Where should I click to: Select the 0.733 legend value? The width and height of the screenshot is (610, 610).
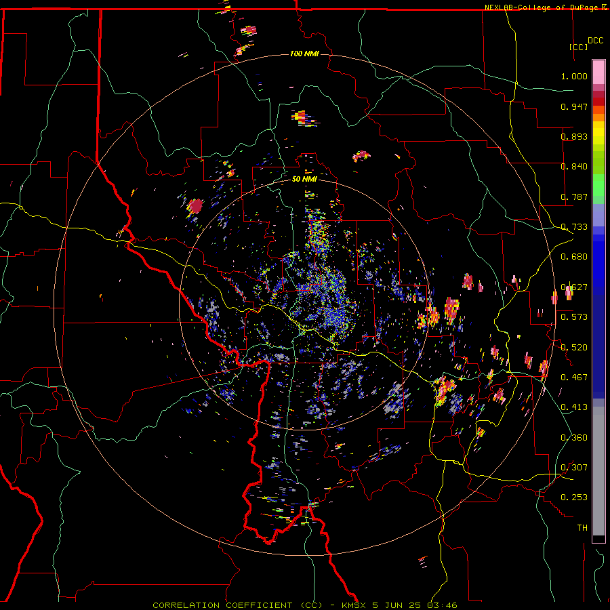click(x=574, y=227)
